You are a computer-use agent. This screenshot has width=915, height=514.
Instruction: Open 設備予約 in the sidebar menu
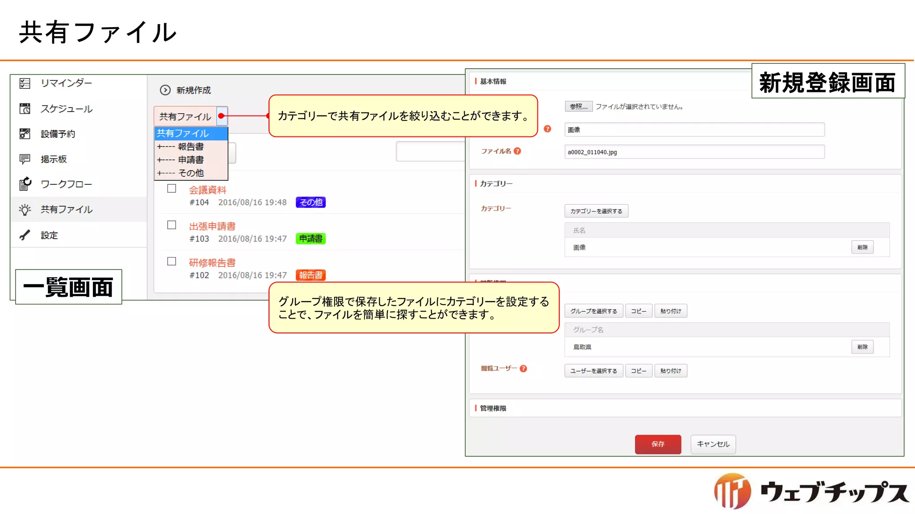pos(58,134)
